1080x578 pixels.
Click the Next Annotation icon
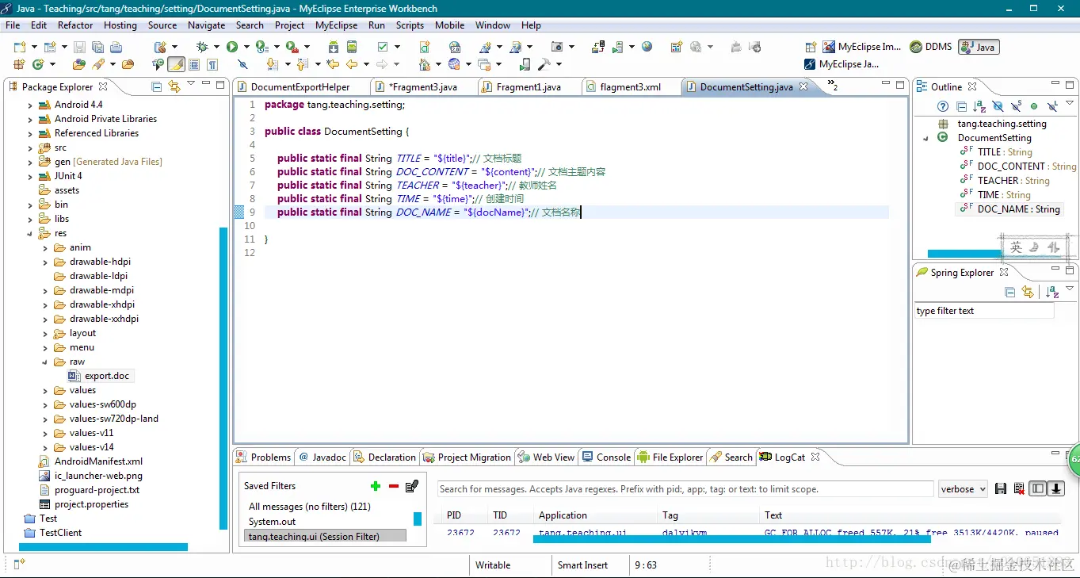272,64
